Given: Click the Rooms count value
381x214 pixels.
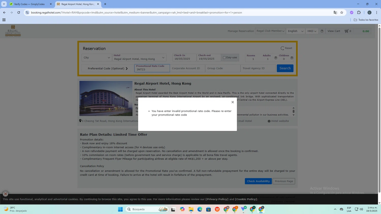Looking at the screenshot, I should click(253, 59).
